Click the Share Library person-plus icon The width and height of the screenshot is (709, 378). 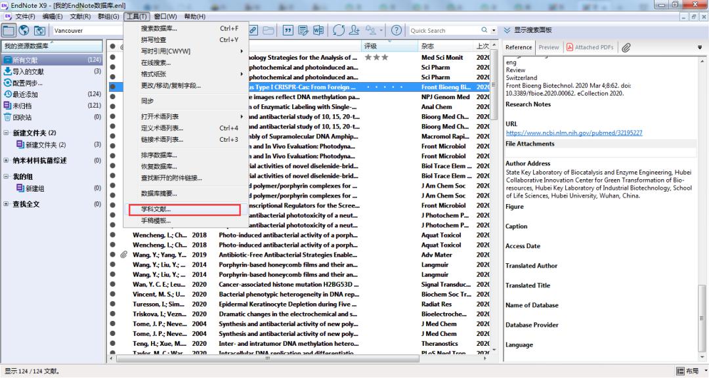pyautogui.click(x=354, y=30)
